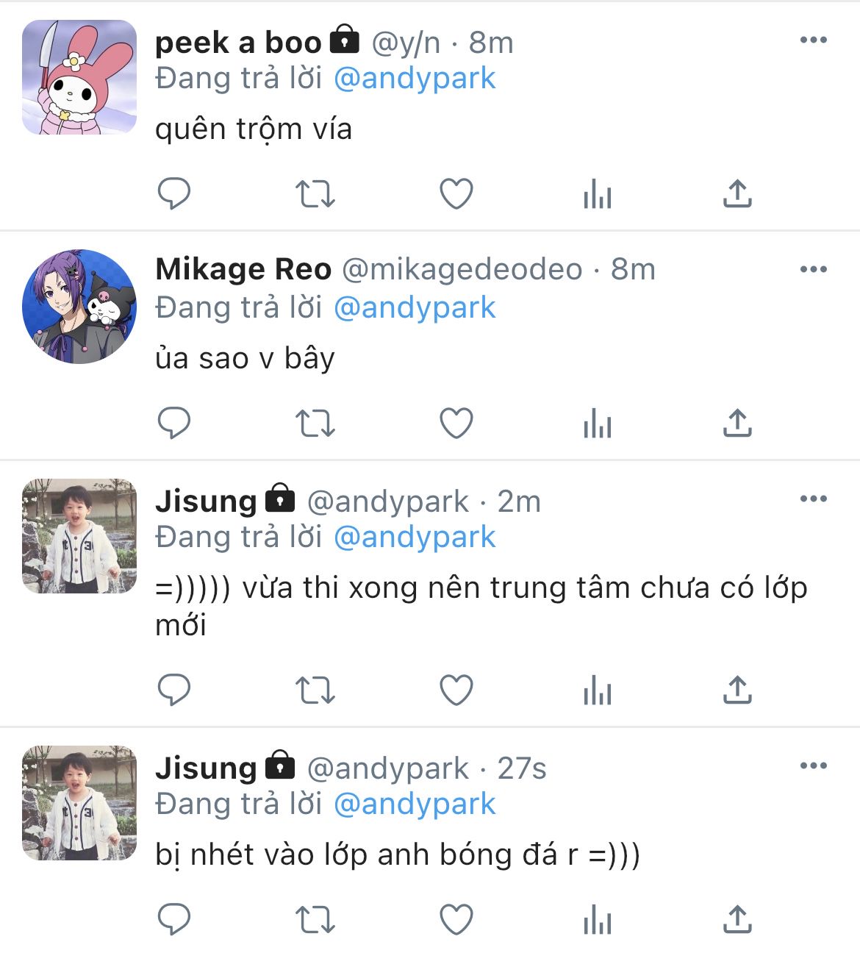
Task: Share the 'ủa sao v bây' tweet
Action: coord(737,423)
